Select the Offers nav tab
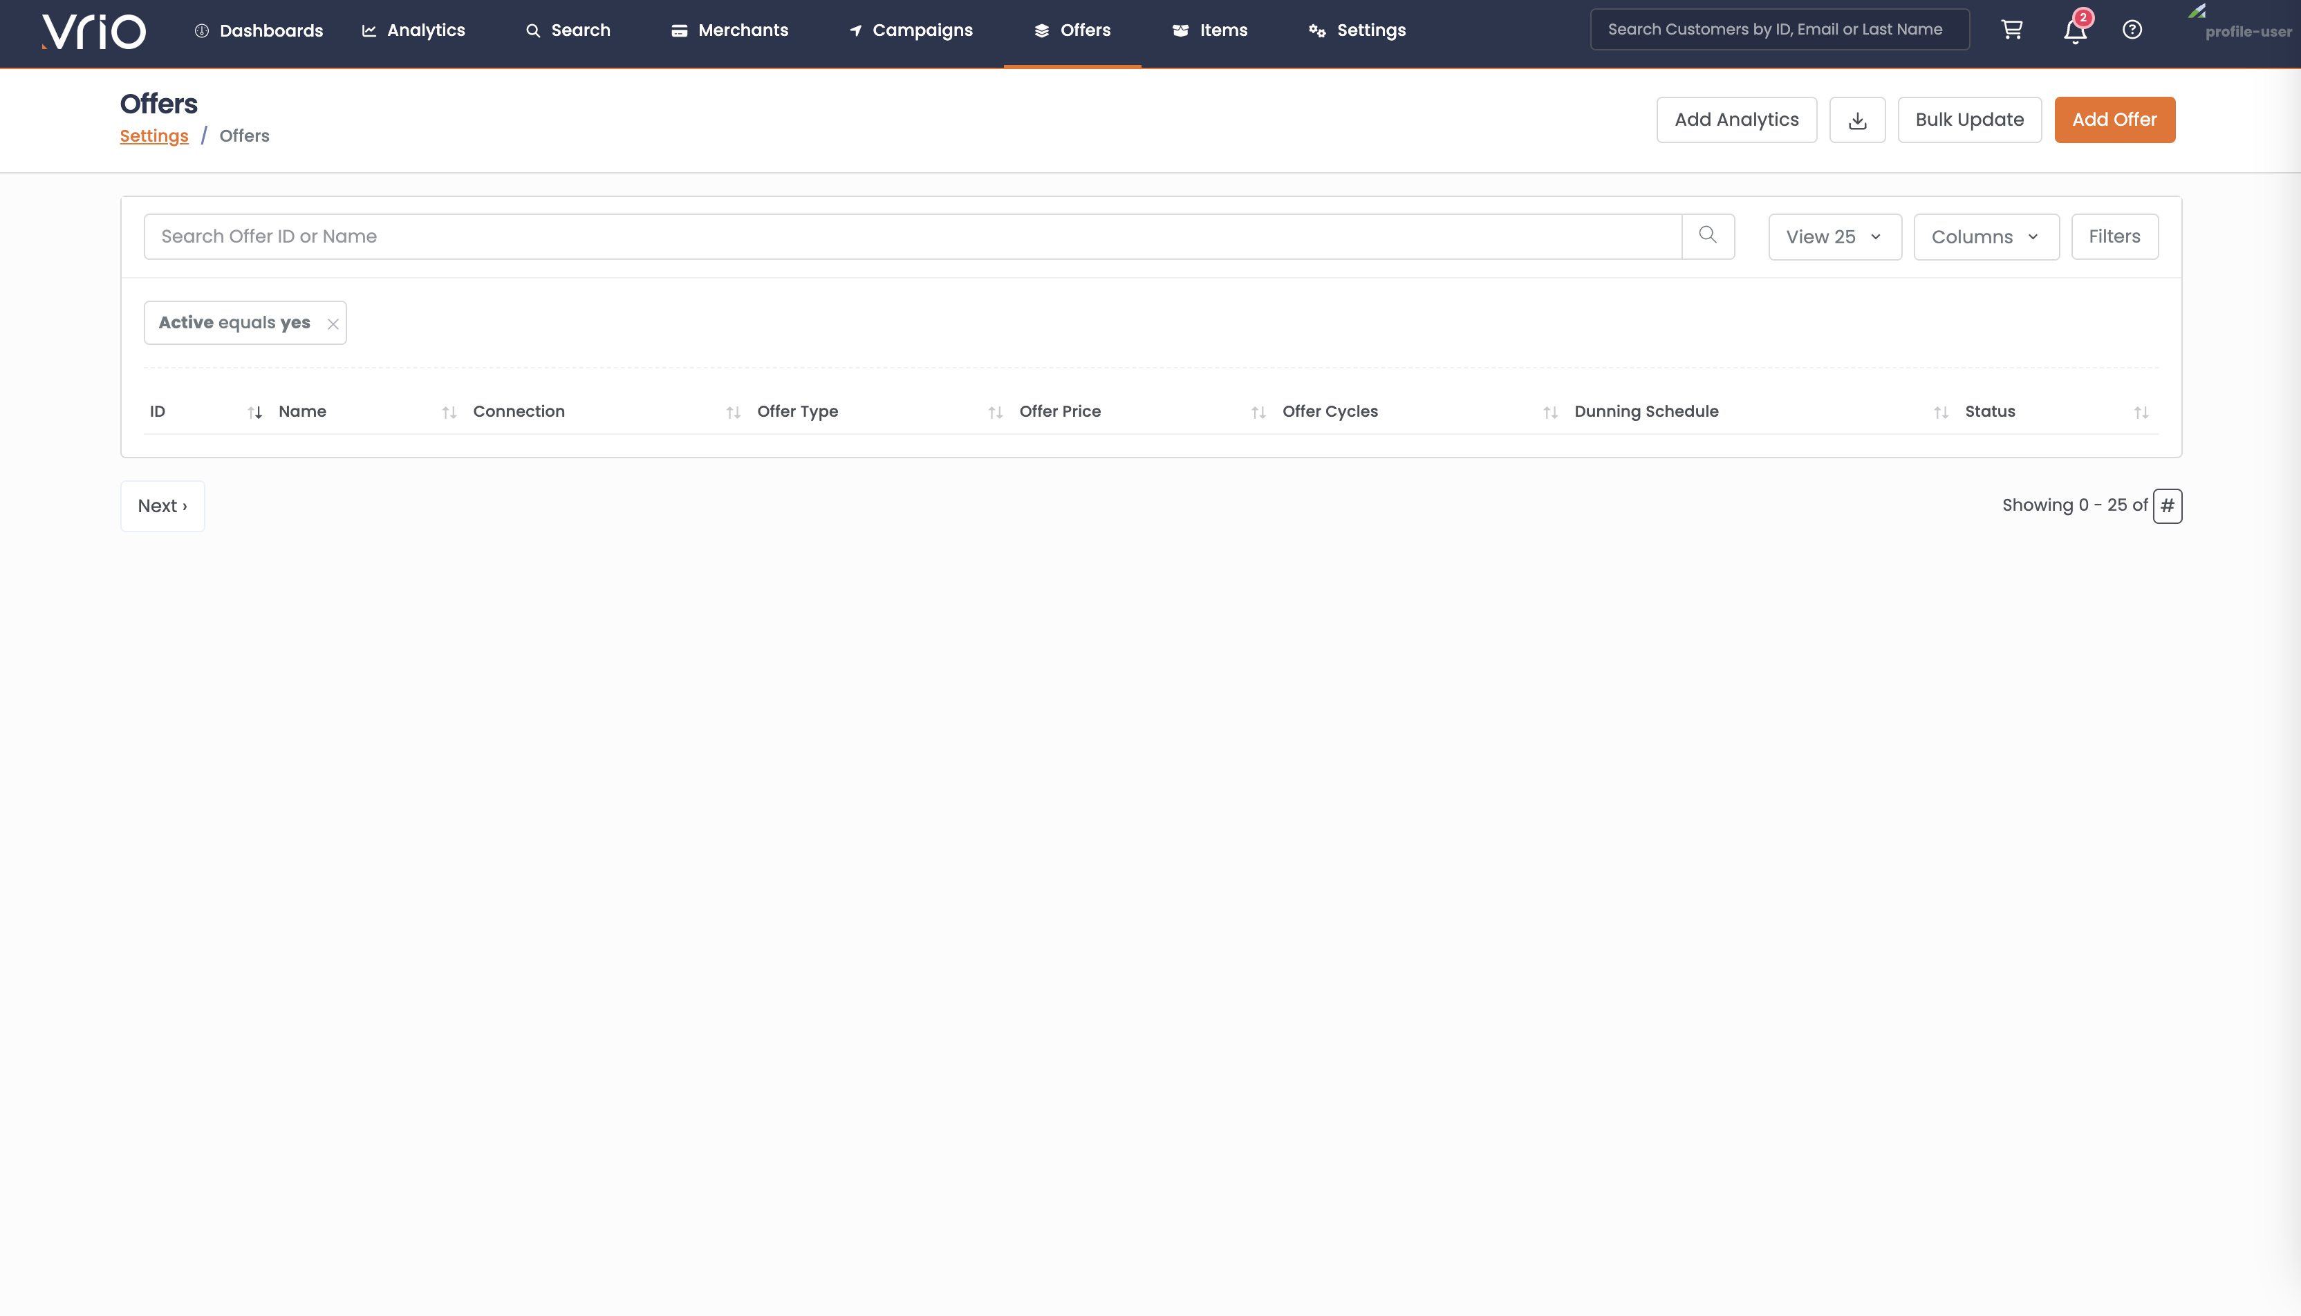The width and height of the screenshot is (2301, 1316). tap(1072, 30)
